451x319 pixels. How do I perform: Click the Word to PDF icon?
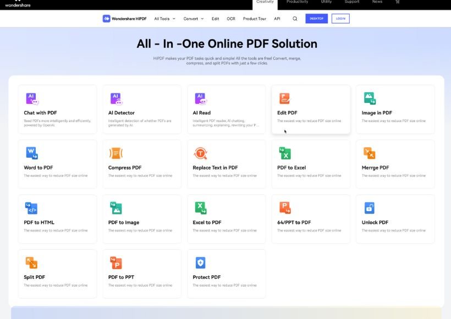pyautogui.click(x=32, y=153)
